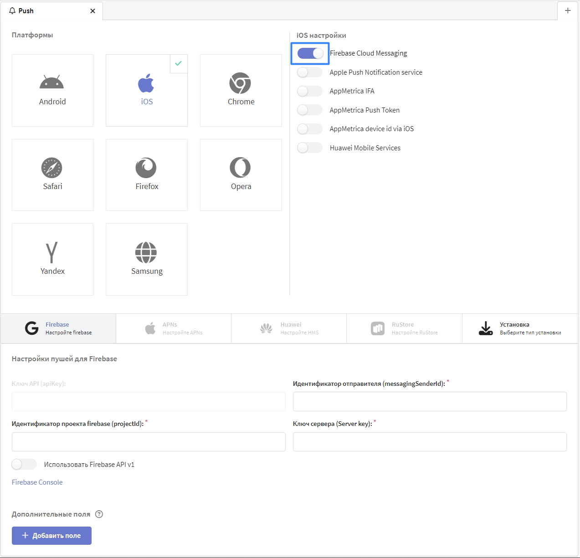Viewport: 580px width, 558px height.
Task: Toggle AppMetrica device id via iOS
Action: (x=310, y=129)
